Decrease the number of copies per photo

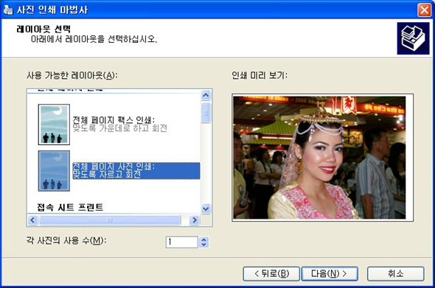point(204,245)
